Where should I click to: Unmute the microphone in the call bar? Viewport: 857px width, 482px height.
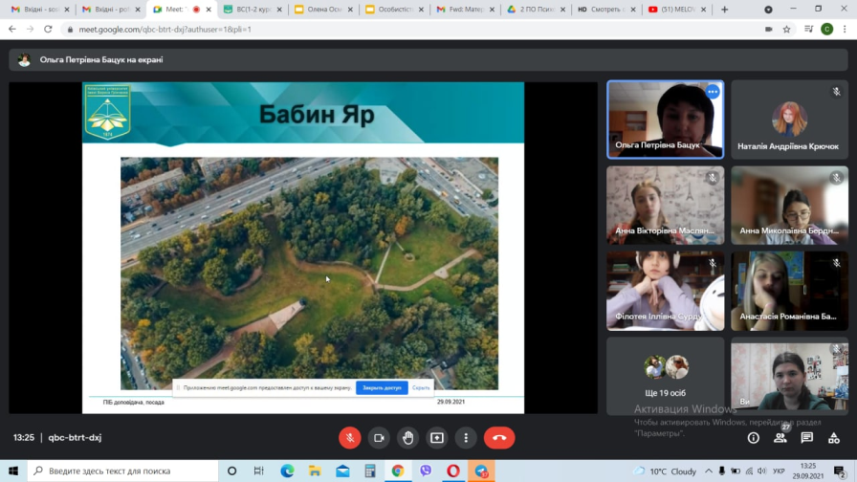click(x=349, y=438)
